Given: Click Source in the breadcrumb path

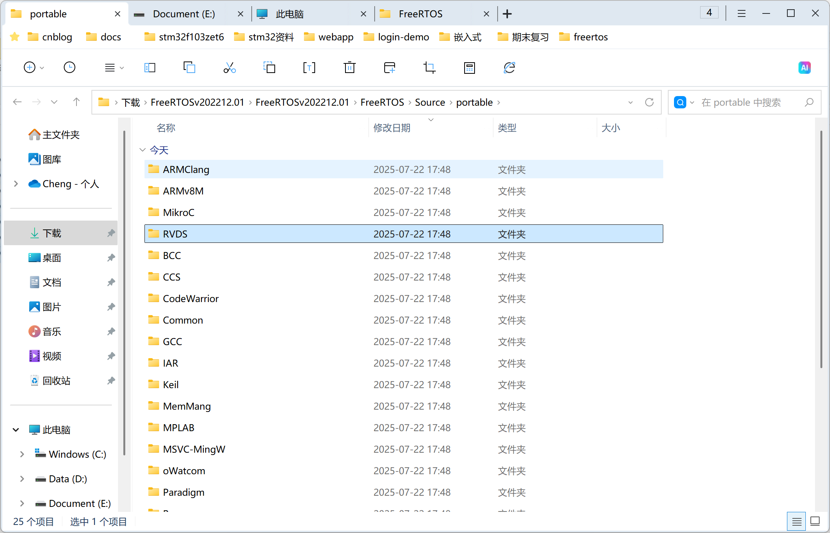Looking at the screenshot, I should coord(430,102).
